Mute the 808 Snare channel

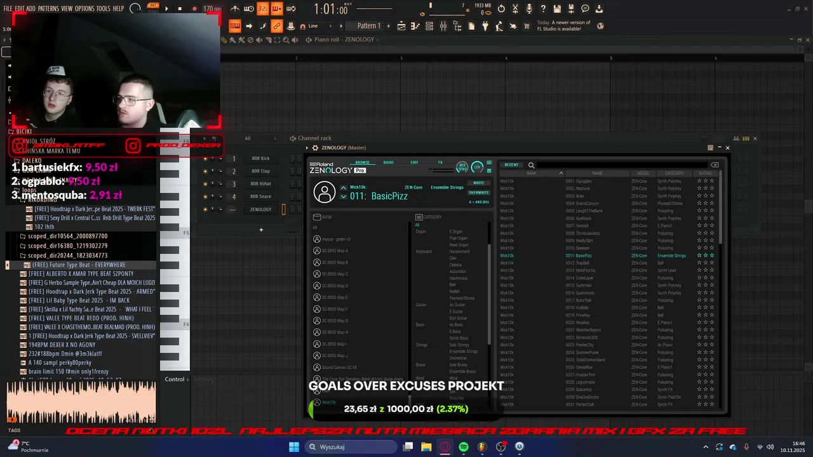205,197
